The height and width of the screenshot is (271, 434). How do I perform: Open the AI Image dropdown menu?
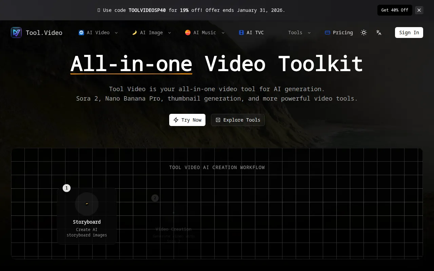(152, 33)
